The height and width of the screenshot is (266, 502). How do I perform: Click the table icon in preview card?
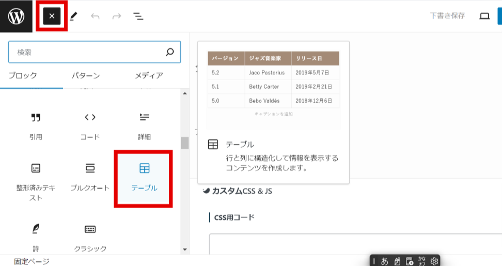tap(213, 145)
